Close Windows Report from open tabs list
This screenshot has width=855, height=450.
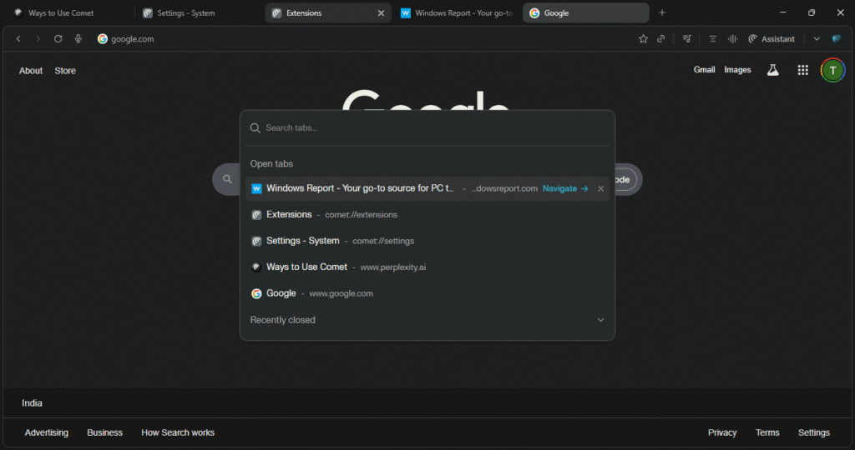click(600, 189)
